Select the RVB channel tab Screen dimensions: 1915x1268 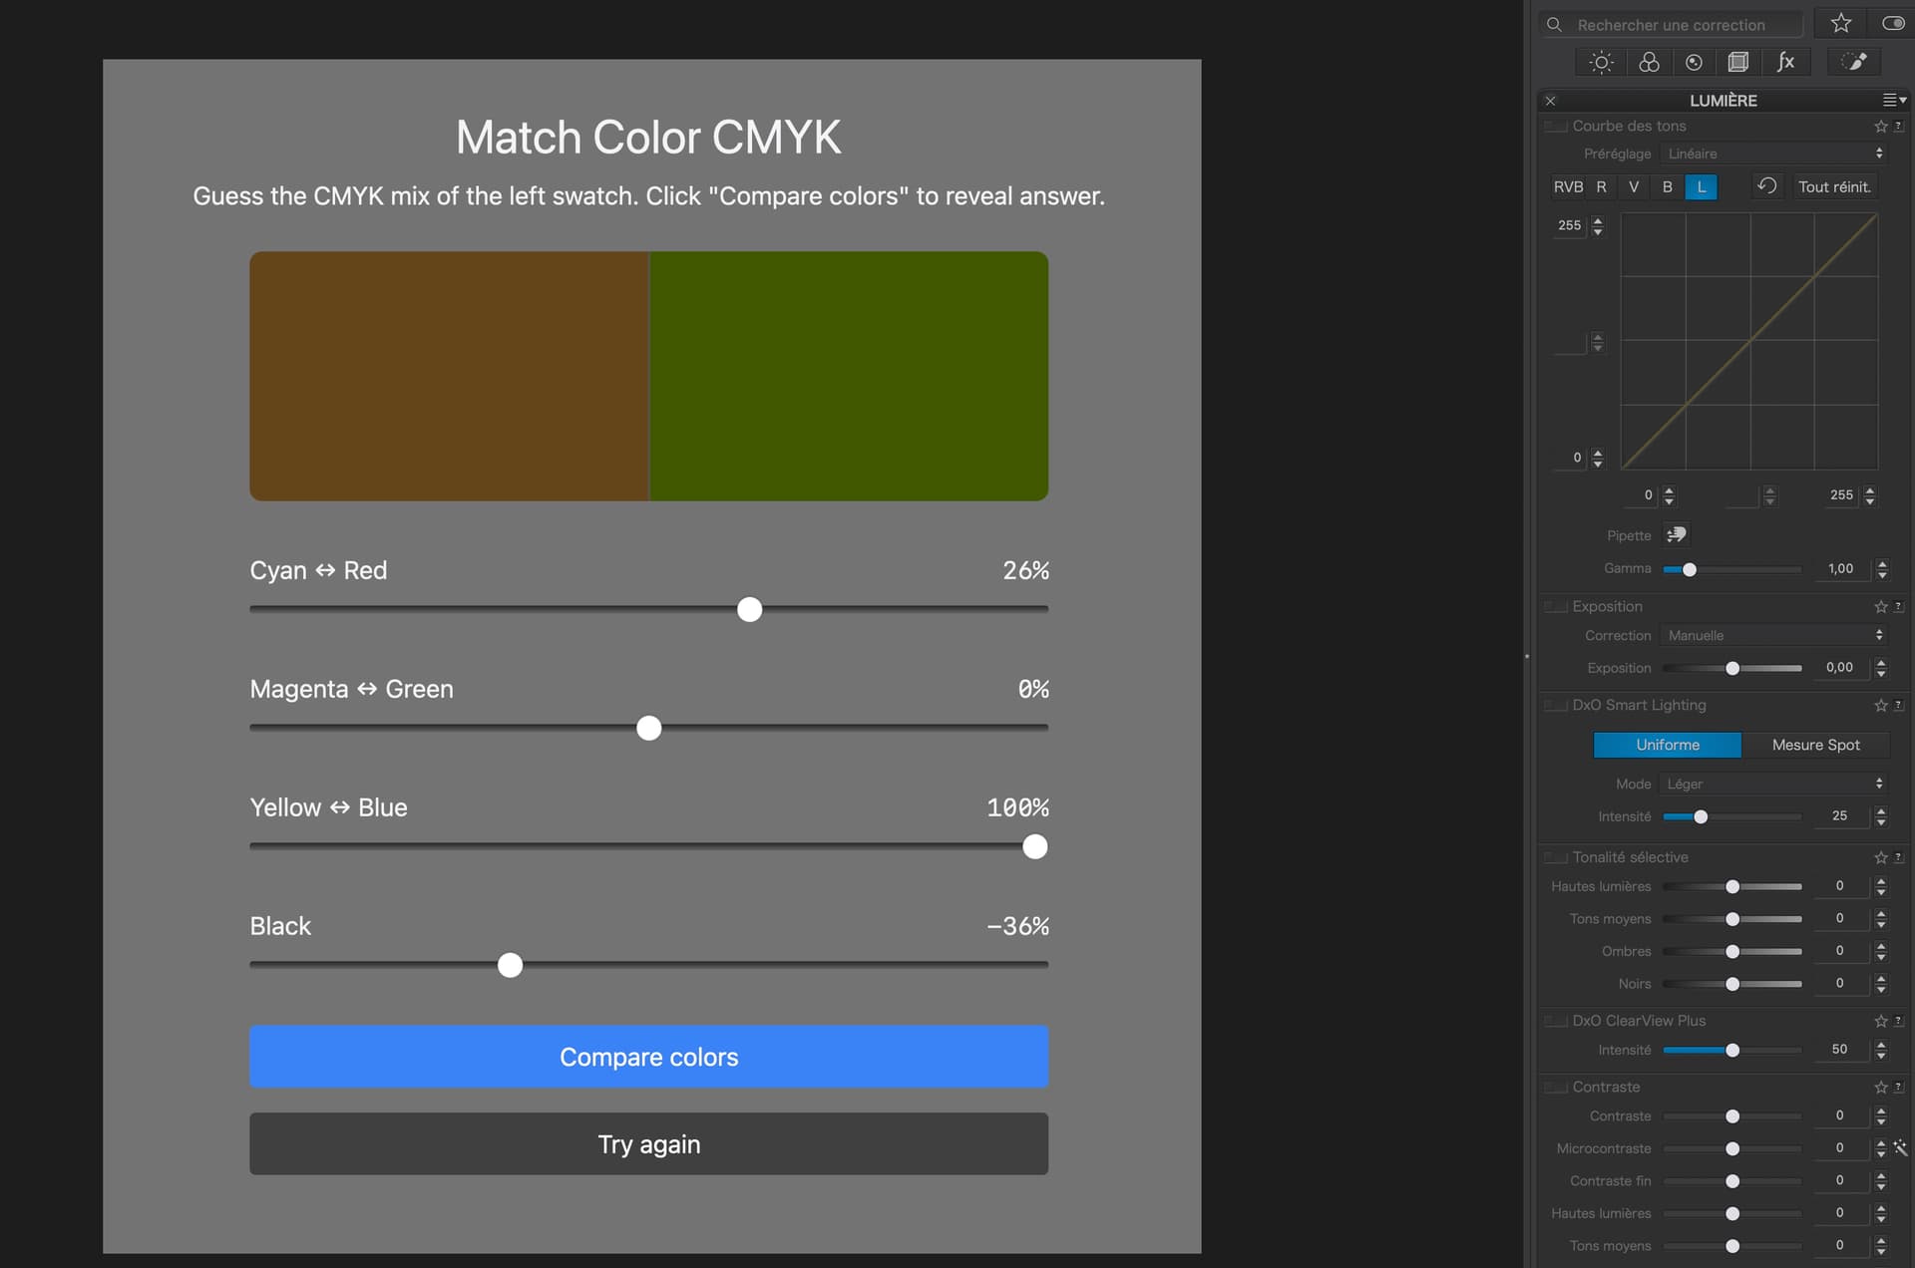tap(1568, 186)
